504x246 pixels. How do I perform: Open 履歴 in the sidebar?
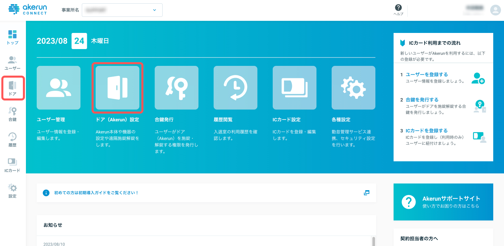(12, 139)
